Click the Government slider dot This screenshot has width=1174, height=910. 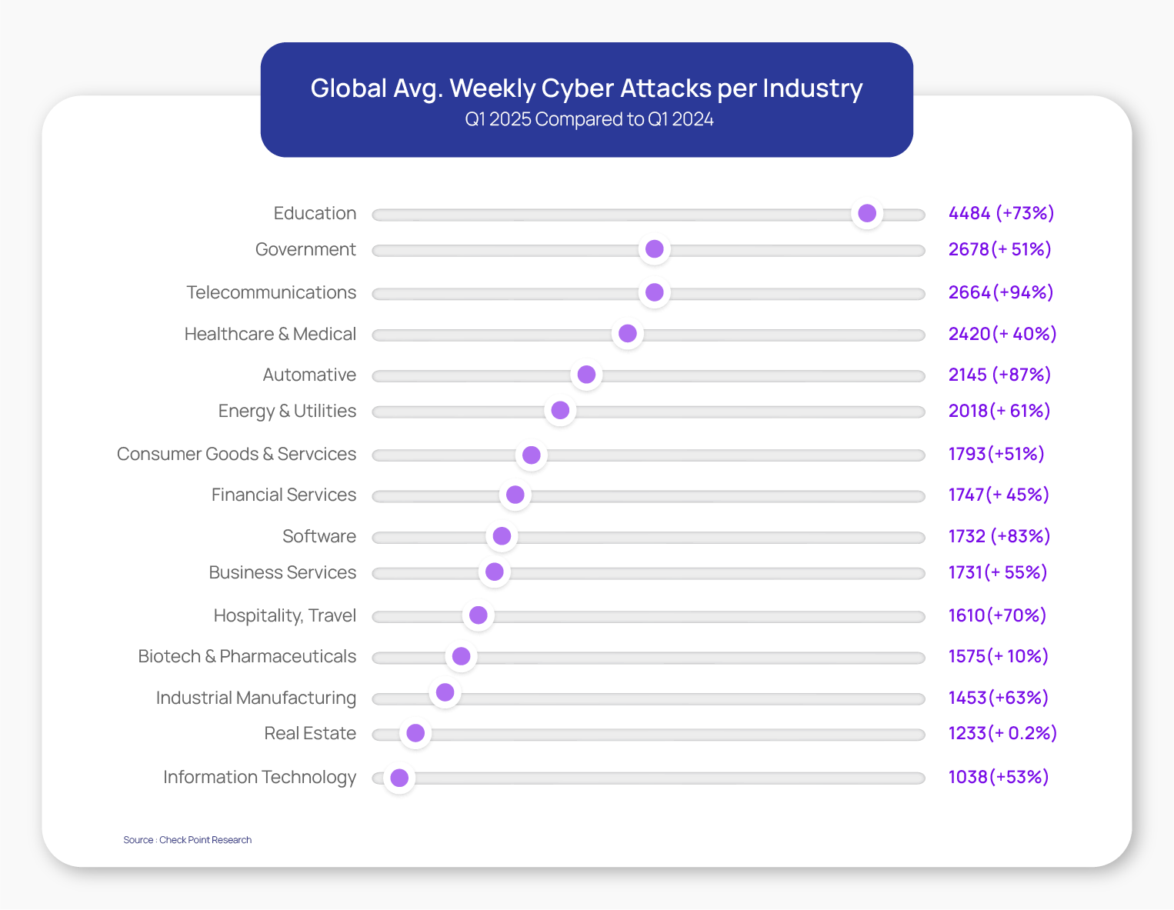coord(655,249)
